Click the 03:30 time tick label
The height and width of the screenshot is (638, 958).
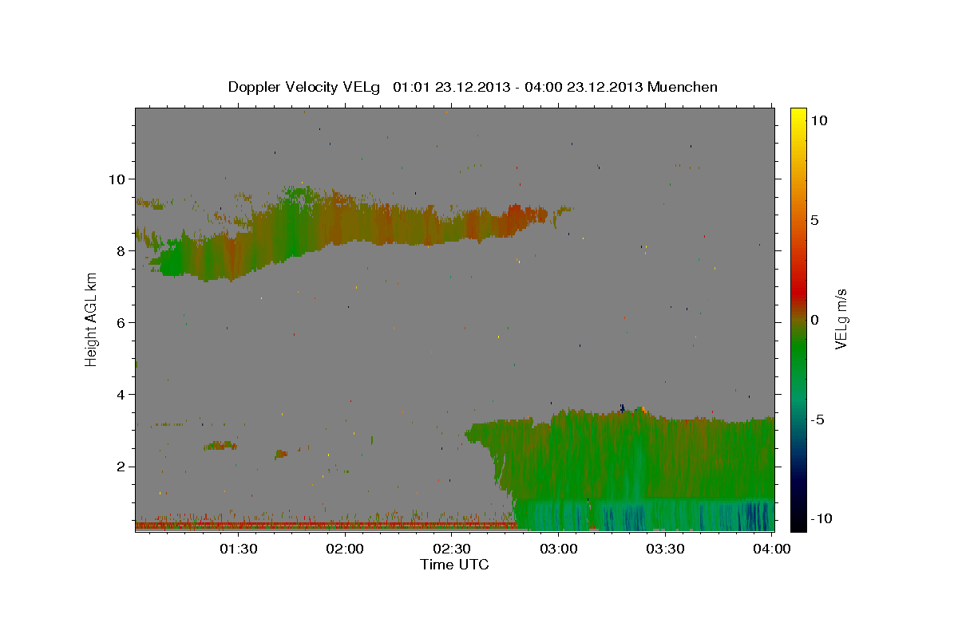pyautogui.click(x=665, y=549)
